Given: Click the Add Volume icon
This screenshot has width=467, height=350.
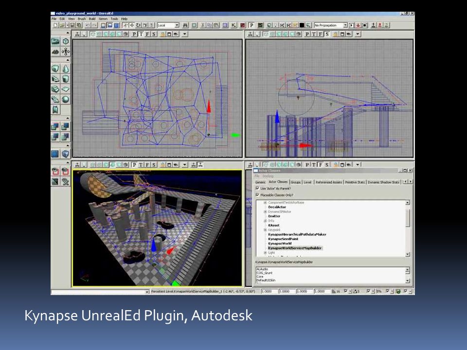Looking at the screenshot, I should (x=66, y=154).
